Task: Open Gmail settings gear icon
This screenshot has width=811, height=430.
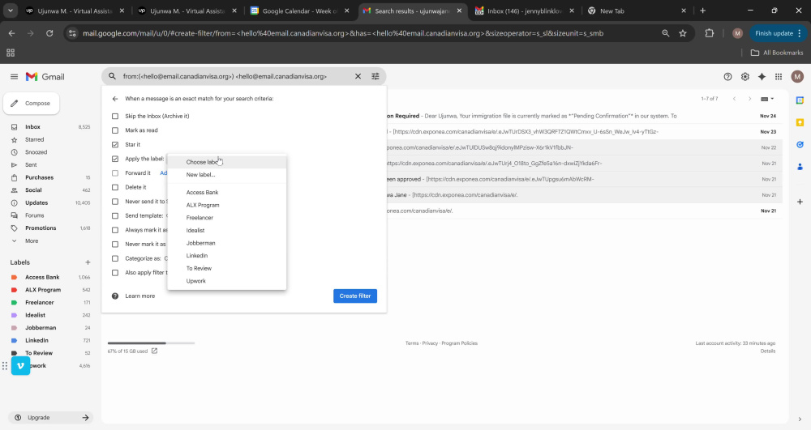Action: pyautogui.click(x=744, y=76)
